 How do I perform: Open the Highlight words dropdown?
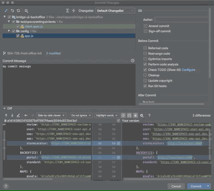tap(107, 115)
